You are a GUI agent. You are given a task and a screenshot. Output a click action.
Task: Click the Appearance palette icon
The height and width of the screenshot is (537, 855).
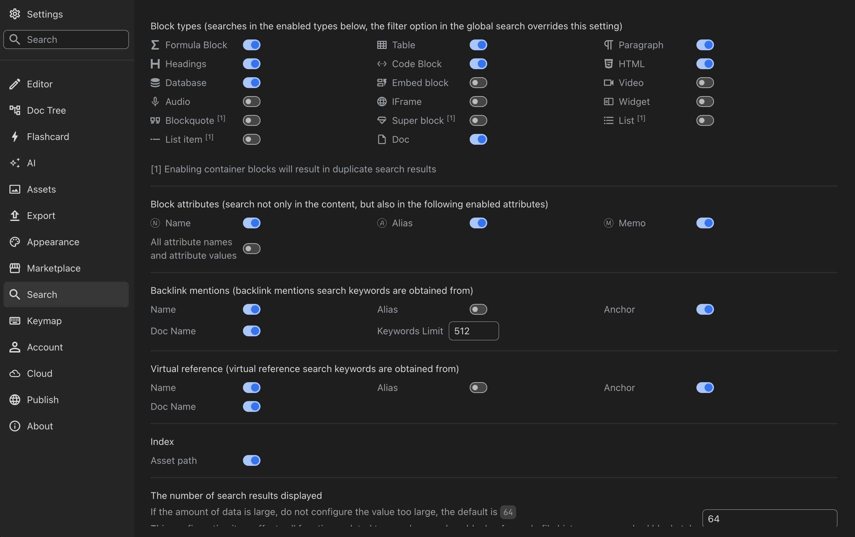click(15, 242)
